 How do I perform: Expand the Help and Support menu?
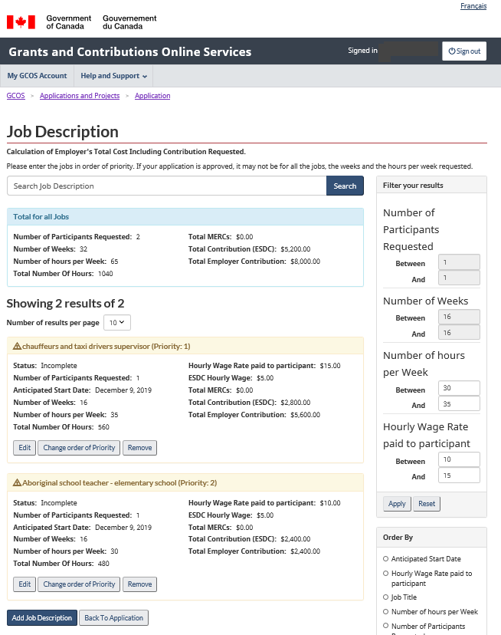coord(113,76)
